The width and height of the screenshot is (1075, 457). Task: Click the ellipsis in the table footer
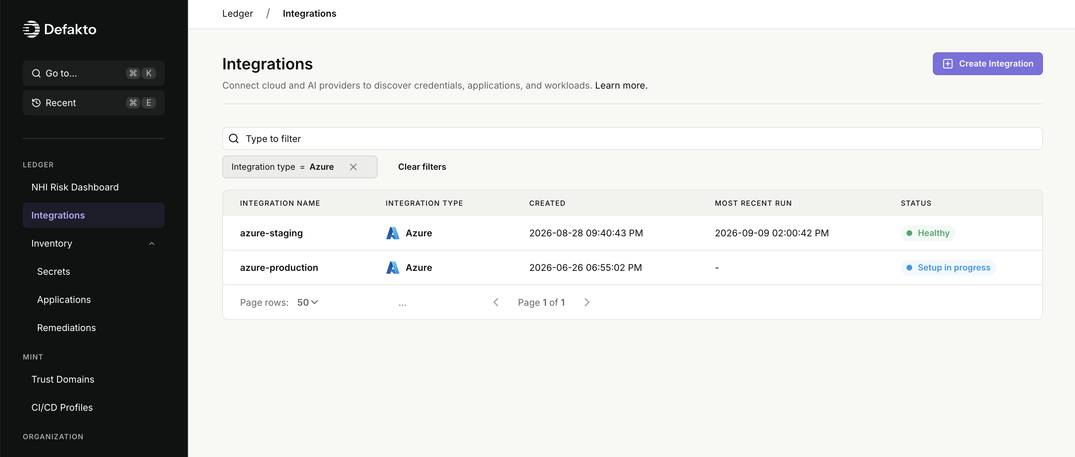402,304
